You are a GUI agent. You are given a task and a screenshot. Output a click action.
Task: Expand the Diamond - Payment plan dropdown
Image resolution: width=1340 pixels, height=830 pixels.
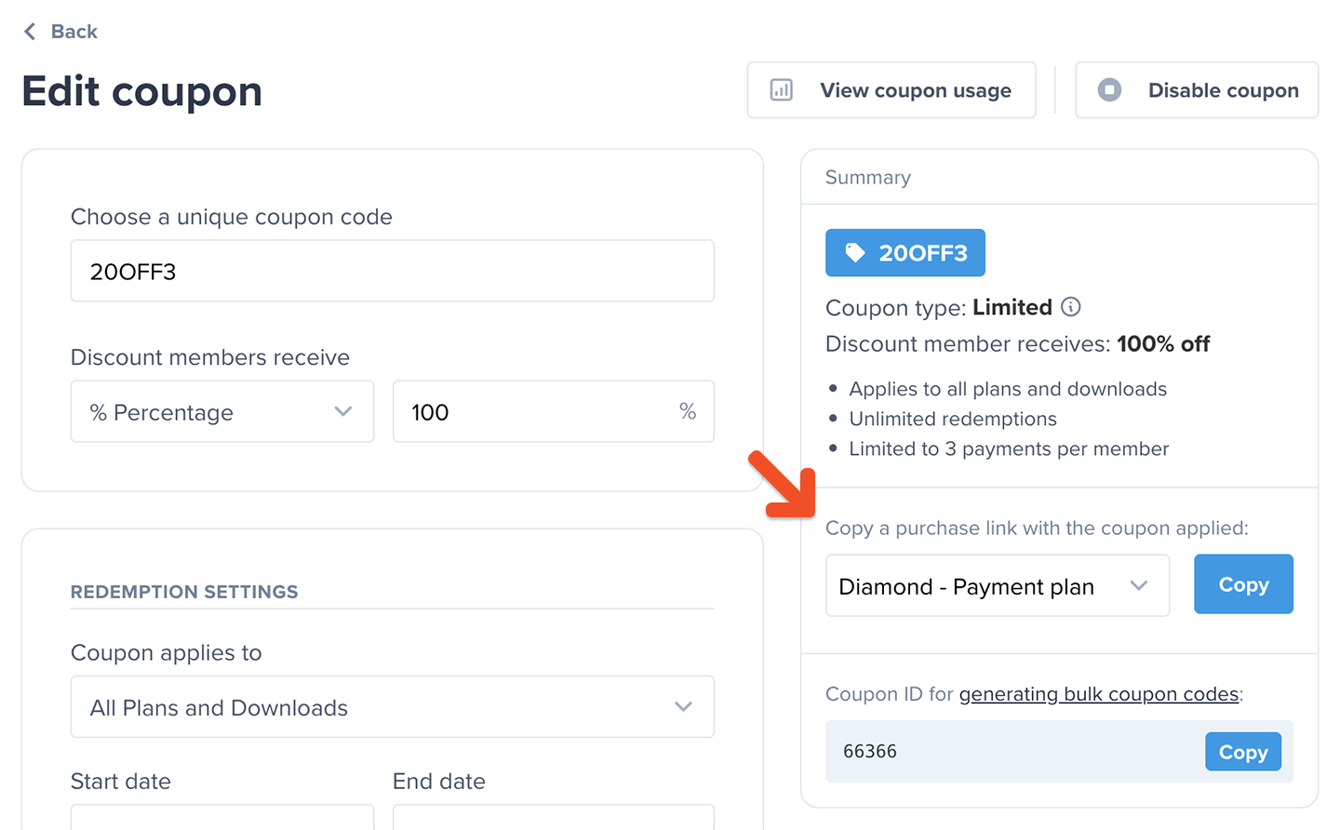tap(998, 585)
